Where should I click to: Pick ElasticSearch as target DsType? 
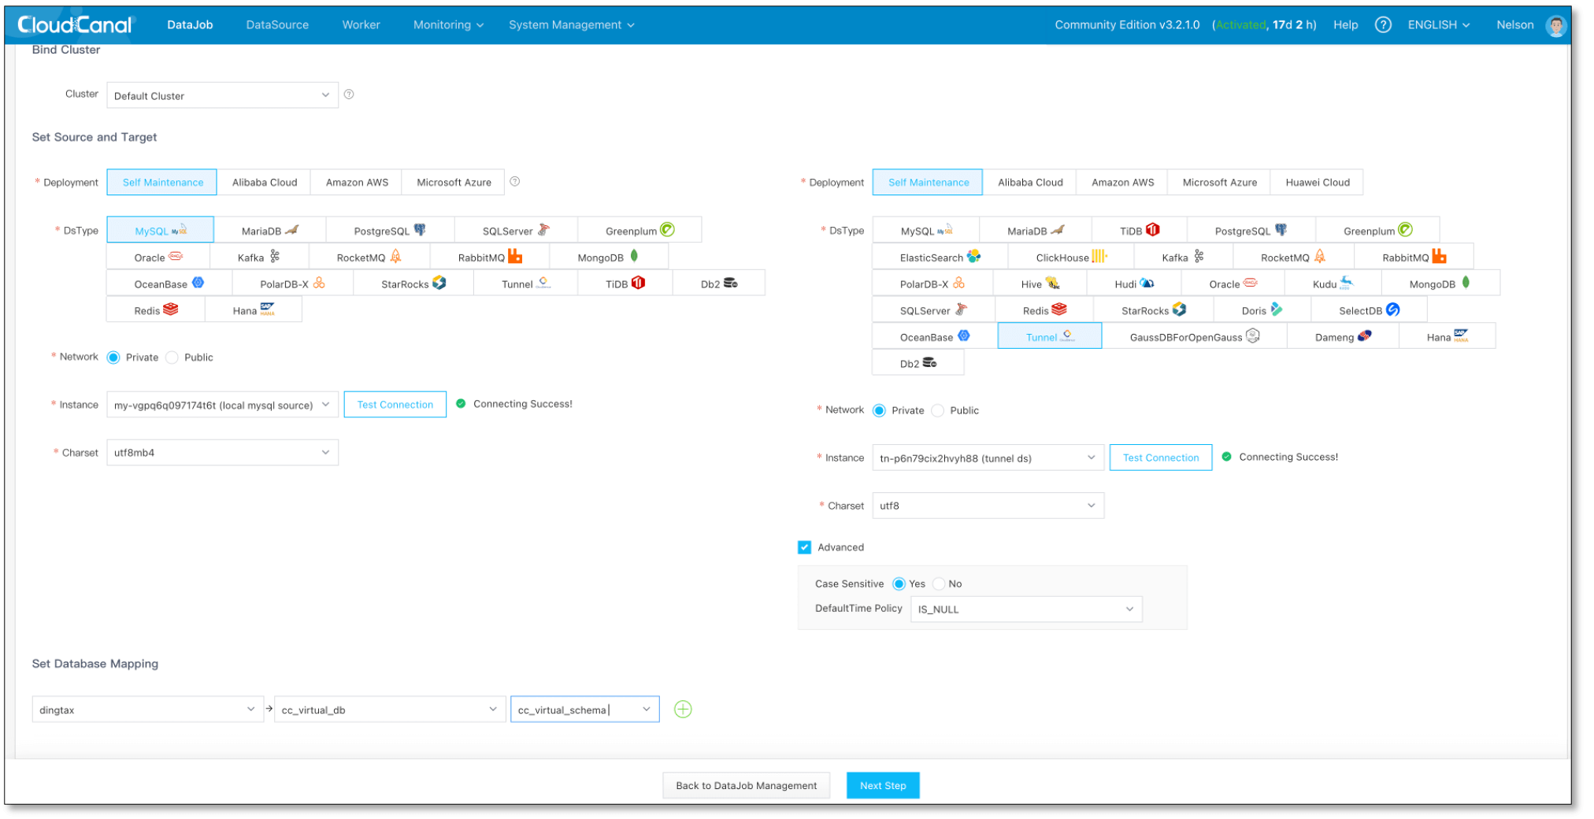point(939,258)
